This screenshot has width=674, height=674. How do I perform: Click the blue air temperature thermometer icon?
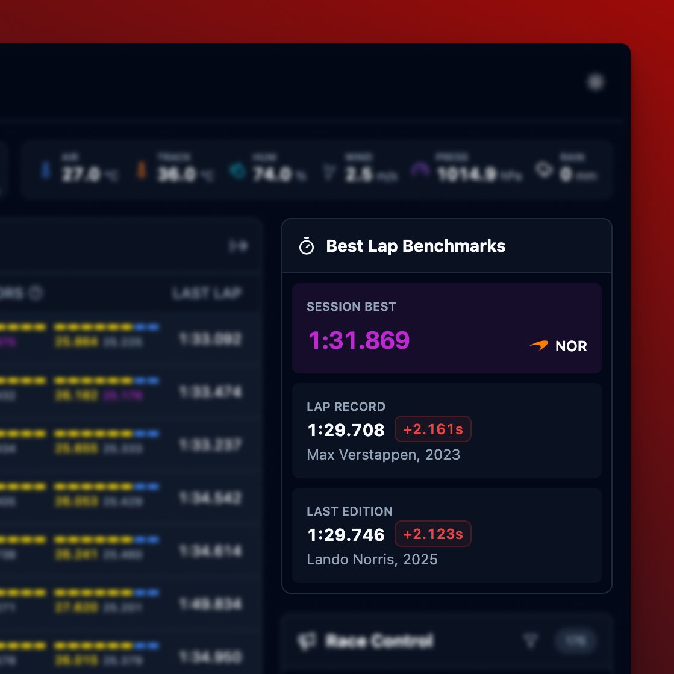[x=46, y=169]
